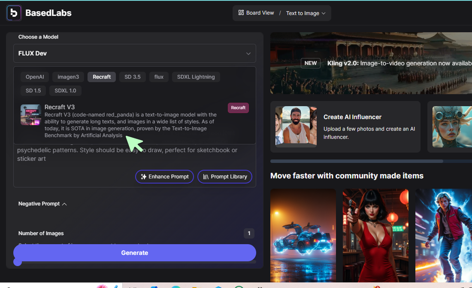Click the slider handle below Generate

click(18, 262)
